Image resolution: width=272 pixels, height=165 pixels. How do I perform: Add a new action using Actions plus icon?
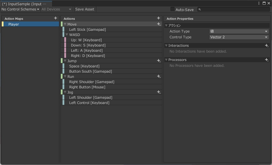point(158,18)
